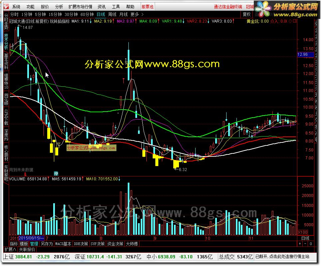321x266 pixels.
Task: Click the 停 suspension marker icon
Action: click(56, 173)
